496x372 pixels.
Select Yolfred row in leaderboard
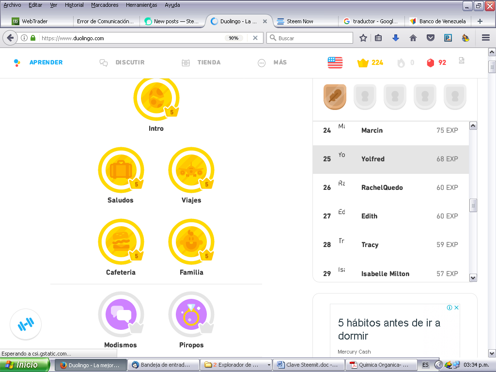point(391,159)
